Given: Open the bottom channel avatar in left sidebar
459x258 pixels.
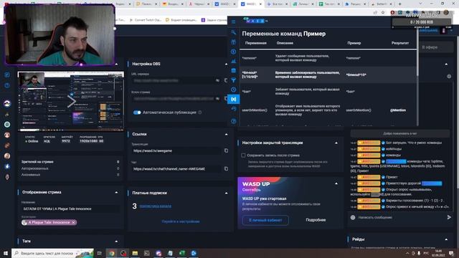Looking at the screenshot, I should point(7,177).
